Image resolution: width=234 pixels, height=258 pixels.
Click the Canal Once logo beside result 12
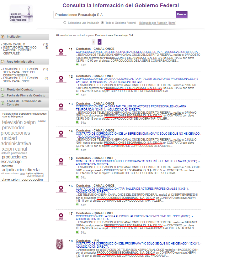click(61, 79)
